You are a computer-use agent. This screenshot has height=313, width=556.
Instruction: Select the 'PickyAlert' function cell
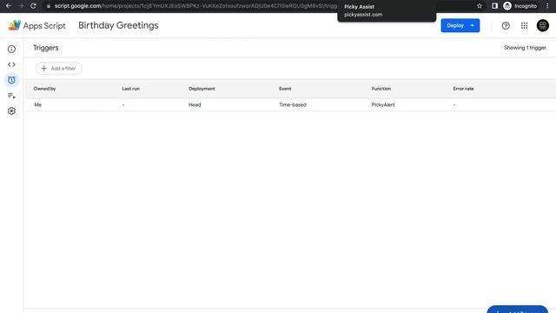point(383,104)
